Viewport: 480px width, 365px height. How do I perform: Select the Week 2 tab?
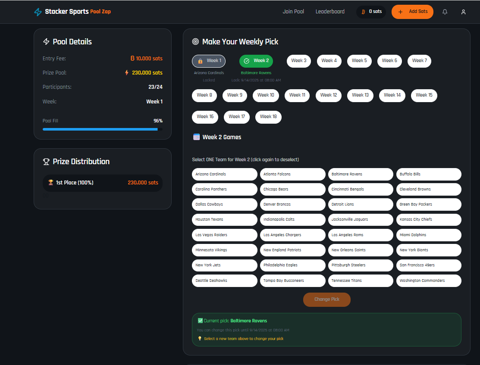click(x=256, y=61)
